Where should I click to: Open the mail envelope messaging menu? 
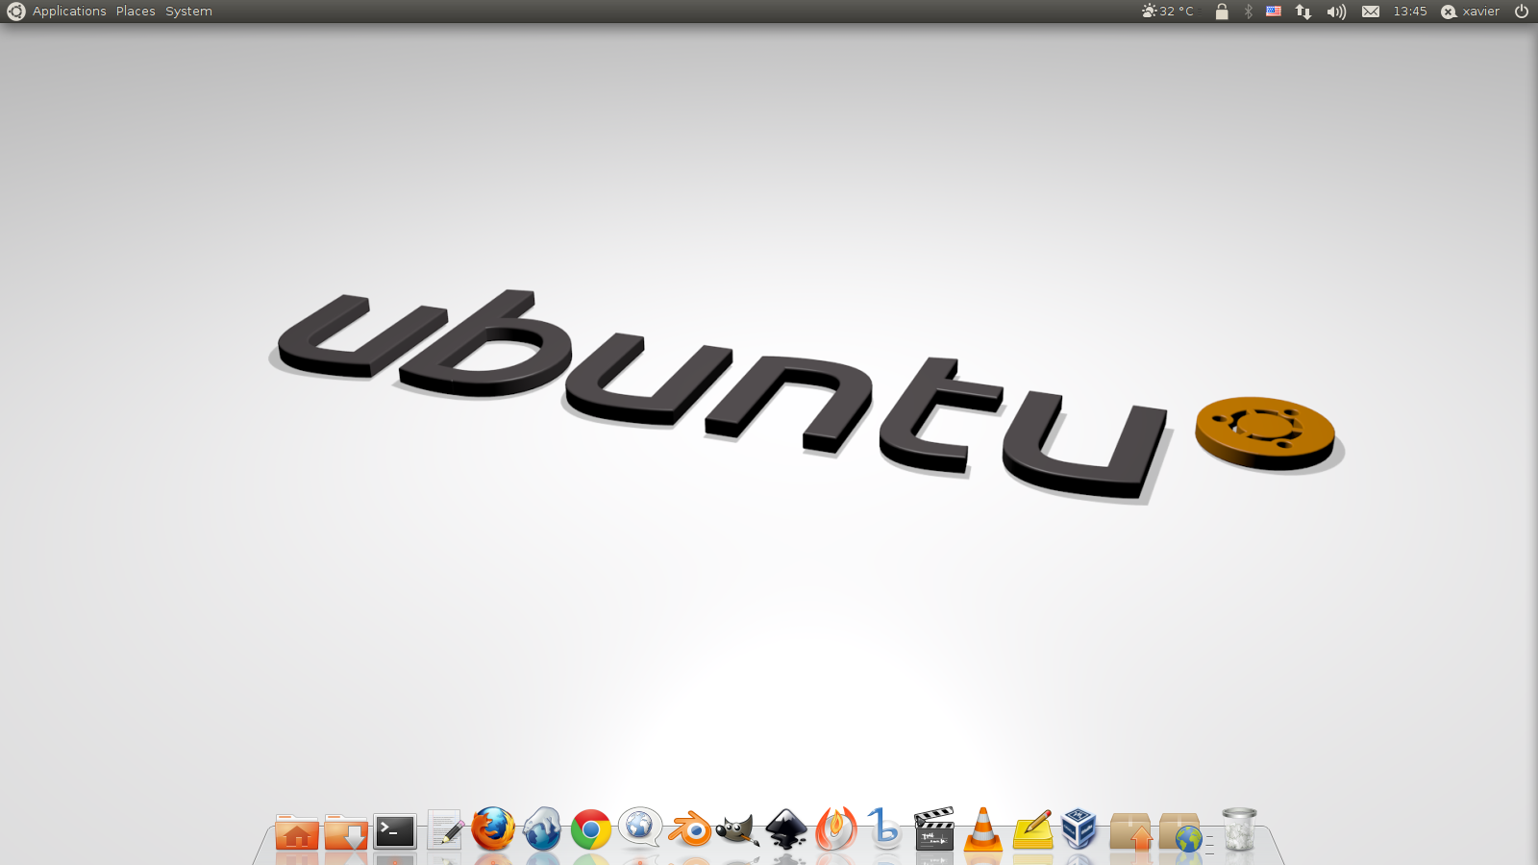[x=1371, y=12]
